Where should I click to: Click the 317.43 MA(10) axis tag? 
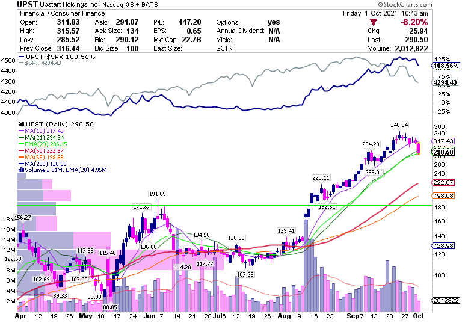pyautogui.click(x=443, y=141)
